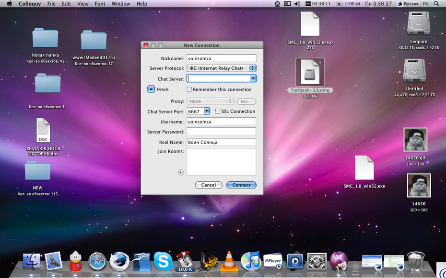This screenshot has width=446, height=278.
Task: Click the Server Password input field
Action: [221, 132]
